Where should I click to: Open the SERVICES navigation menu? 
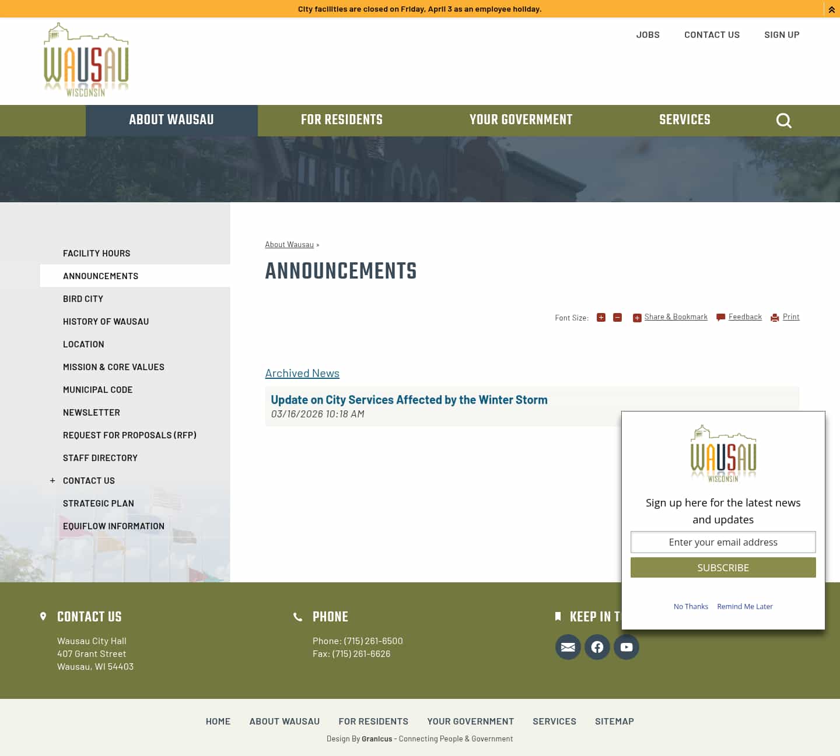685,121
